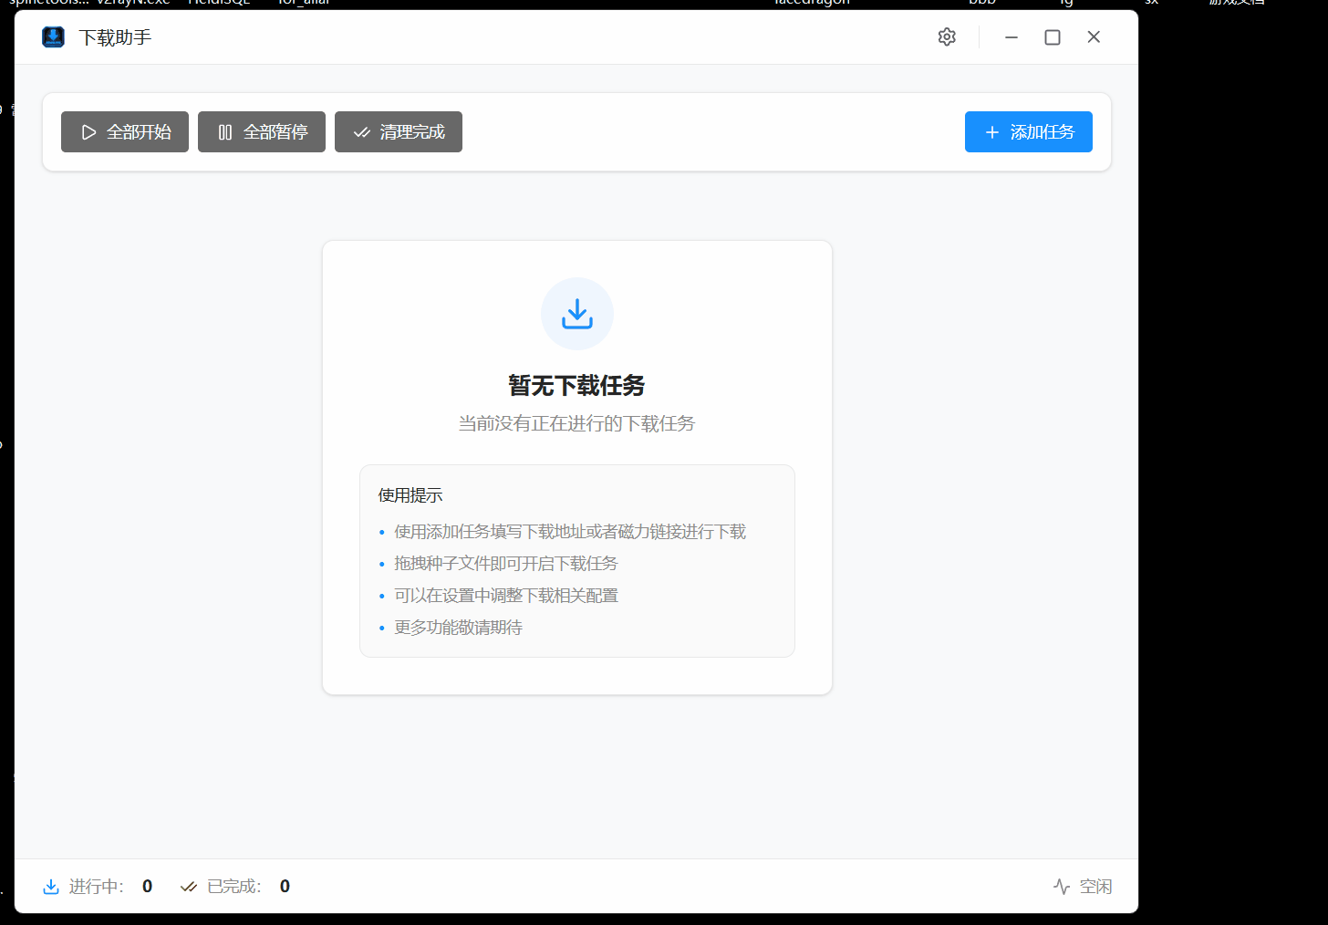Click the double-check icon next to 已完成

pyautogui.click(x=187, y=885)
